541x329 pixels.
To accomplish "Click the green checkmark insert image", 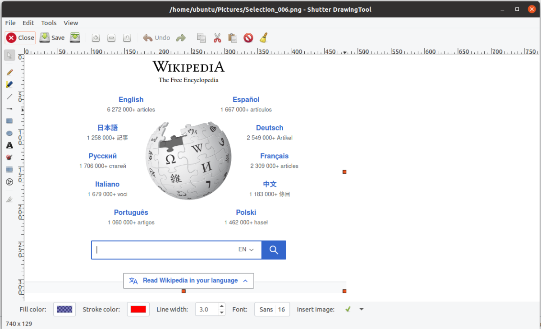I will tap(348, 309).
